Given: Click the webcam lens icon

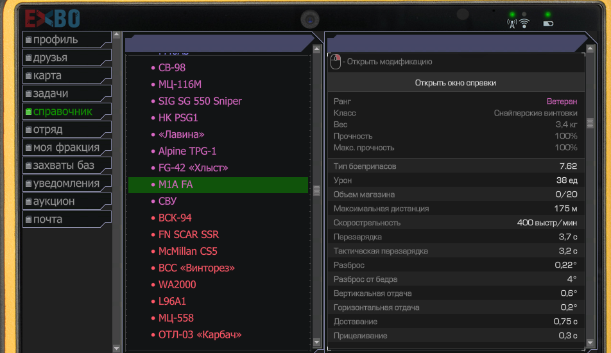Looking at the screenshot, I should [x=310, y=19].
